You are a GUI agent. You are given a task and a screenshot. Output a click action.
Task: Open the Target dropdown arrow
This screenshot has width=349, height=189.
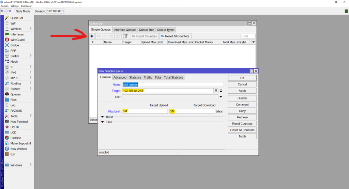pos(216,91)
